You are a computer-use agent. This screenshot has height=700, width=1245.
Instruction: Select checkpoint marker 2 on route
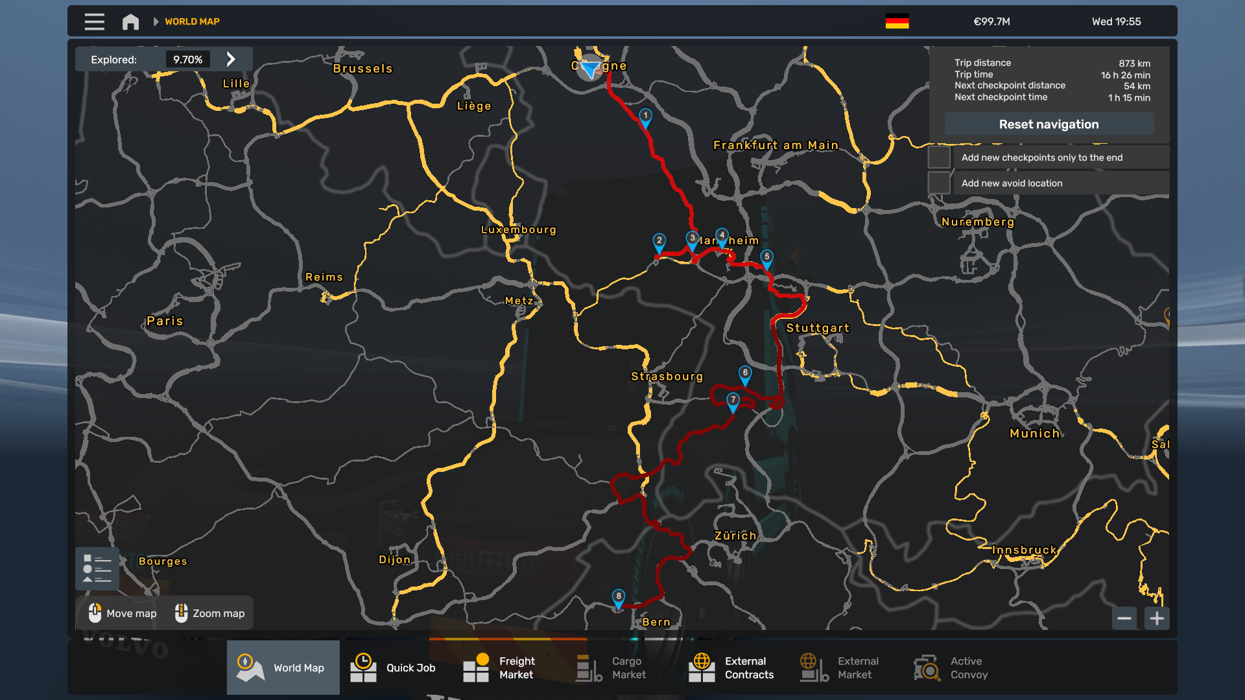659,242
